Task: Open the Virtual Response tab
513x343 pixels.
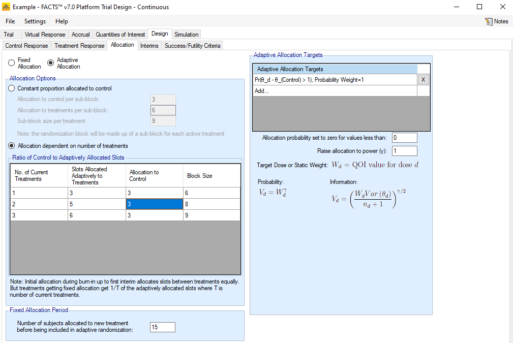Action: tap(45, 35)
